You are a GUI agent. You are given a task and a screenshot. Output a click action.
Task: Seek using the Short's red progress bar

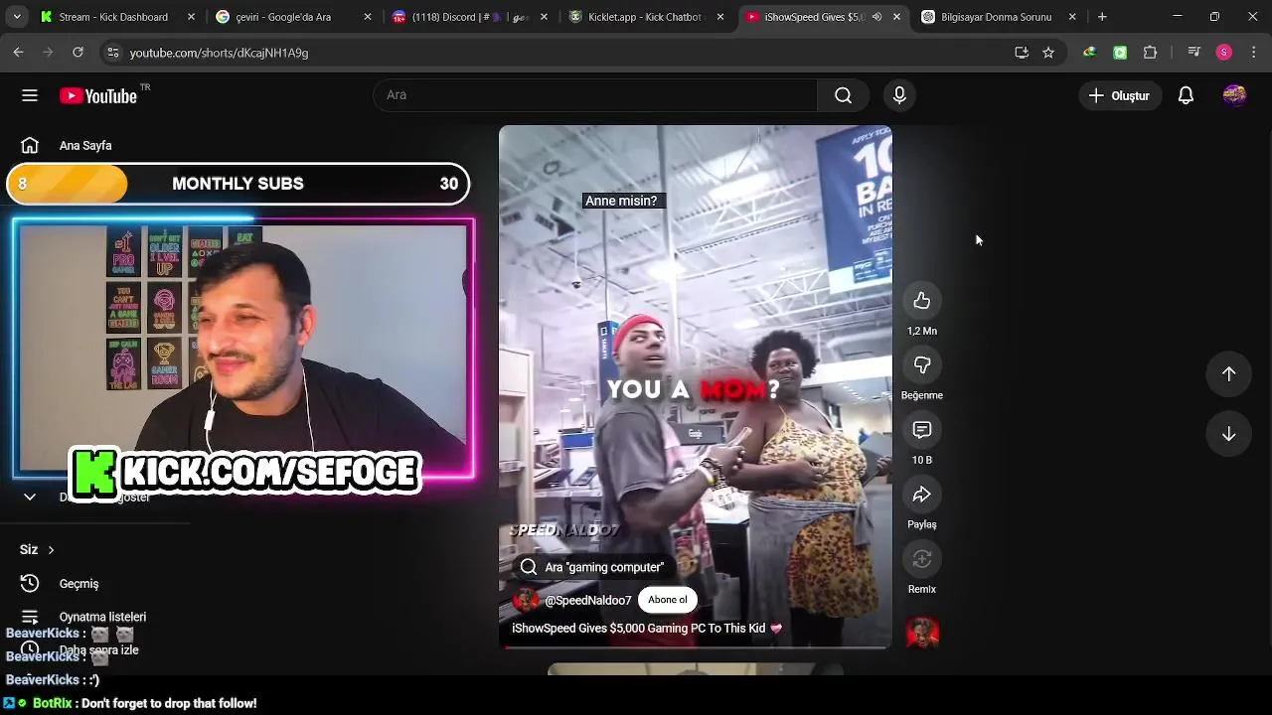(x=696, y=647)
